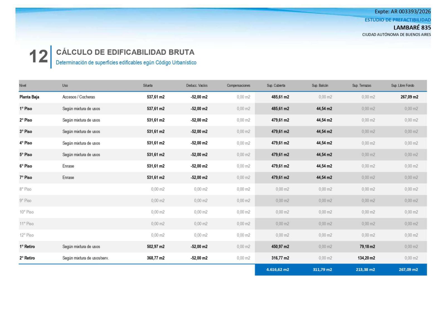Click the Sup. Libre Fondo column header
This screenshot has height=315, width=446.
403,86
